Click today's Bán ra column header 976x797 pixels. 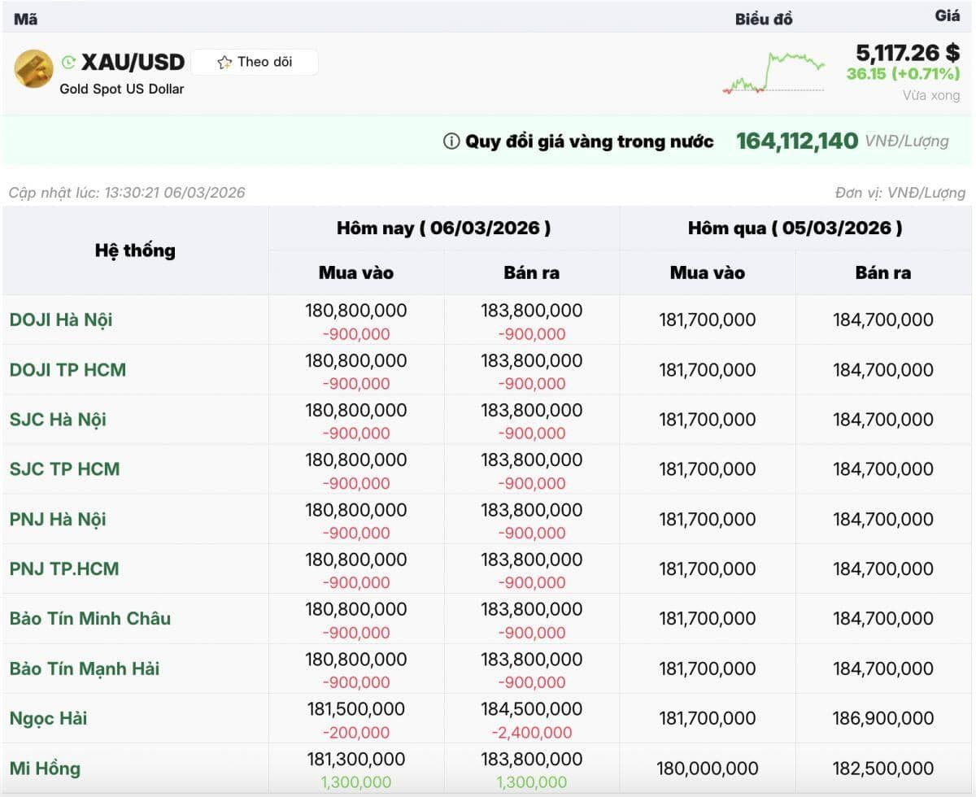pyautogui.click(x=532, y=273)
